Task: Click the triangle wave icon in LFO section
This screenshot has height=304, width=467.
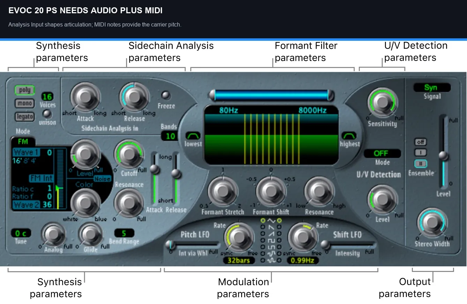Action: click(271, 220)
